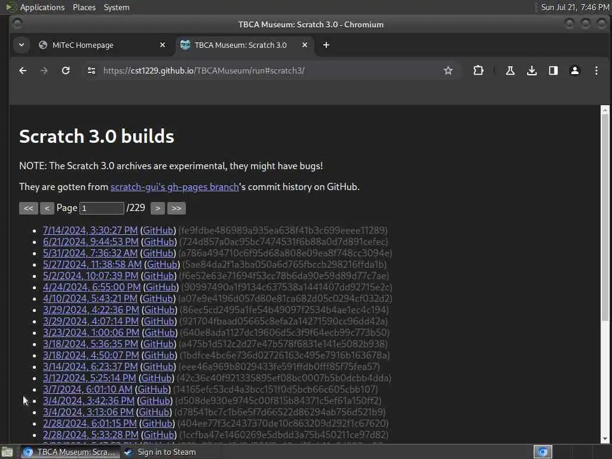Open the 3/29/2024, 4:22:36 PM build

tap(91, 310)
